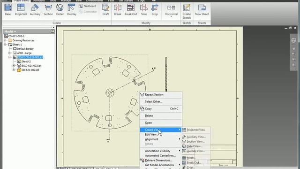Viewport: 300px width, 169px height.
Task: Pick Detail View from submenu
Action: coord(196,146)
